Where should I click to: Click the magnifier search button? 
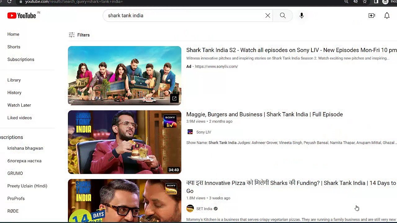click(x=283, y=15)
